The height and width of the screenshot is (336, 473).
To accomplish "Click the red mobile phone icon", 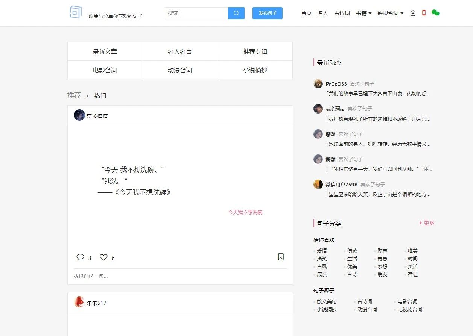I will (x=424, y=12).
